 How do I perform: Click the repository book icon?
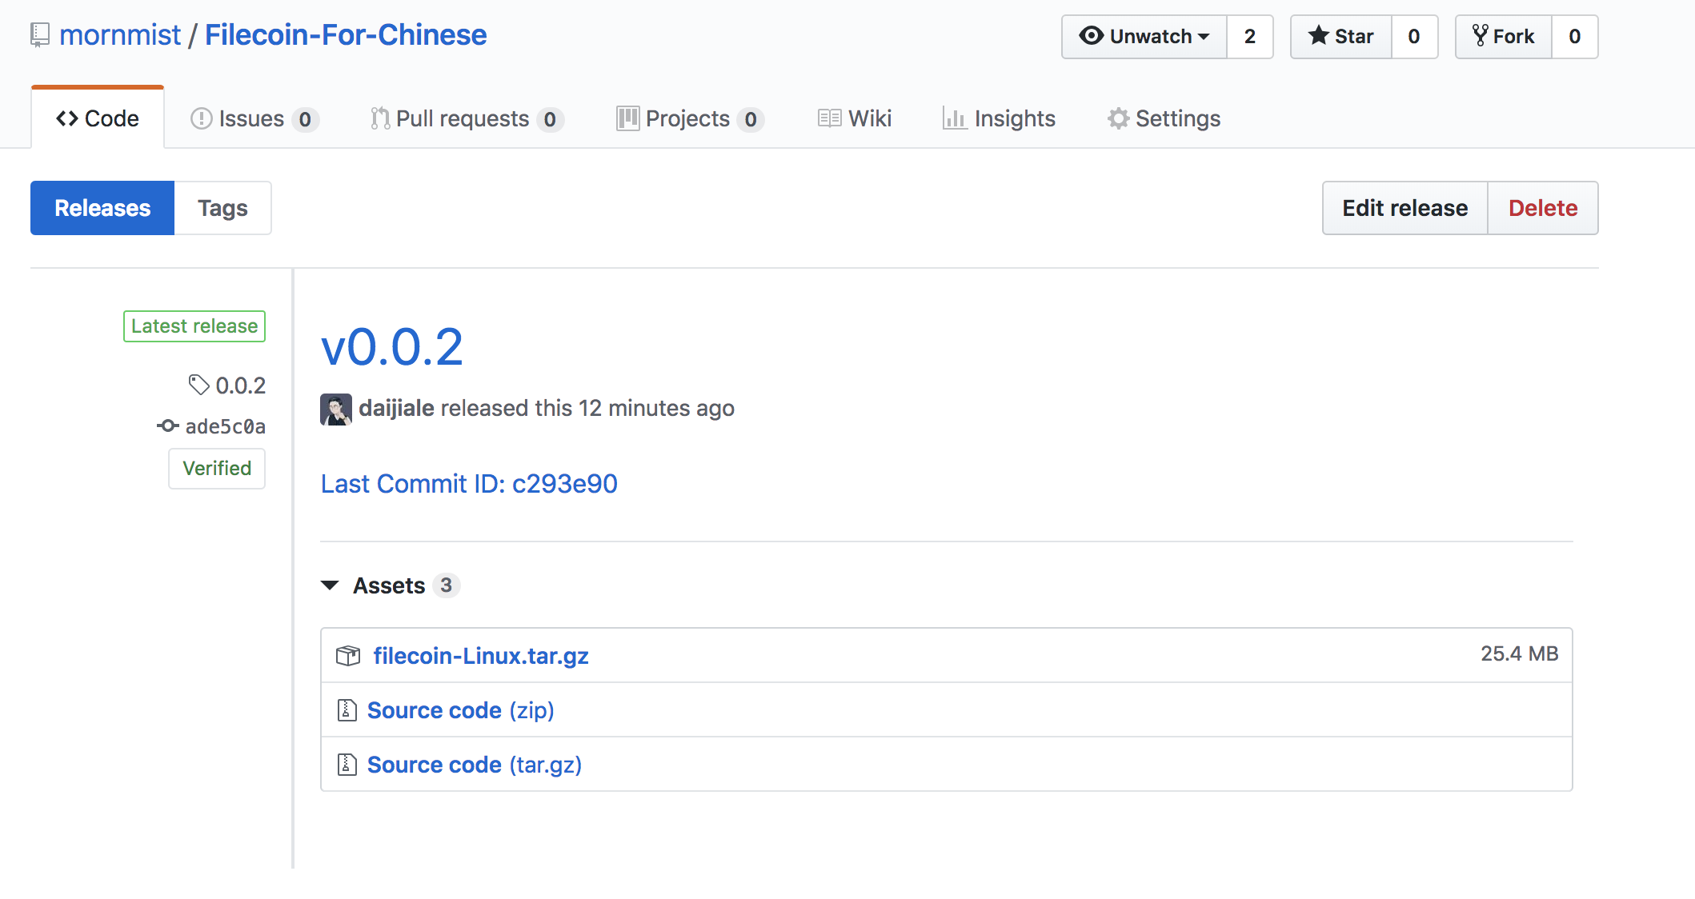pos(40,35)
